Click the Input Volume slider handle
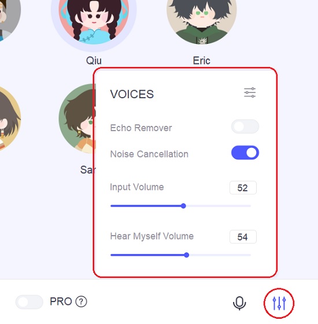The image size is (318, 324). click(x=183, y=206)
